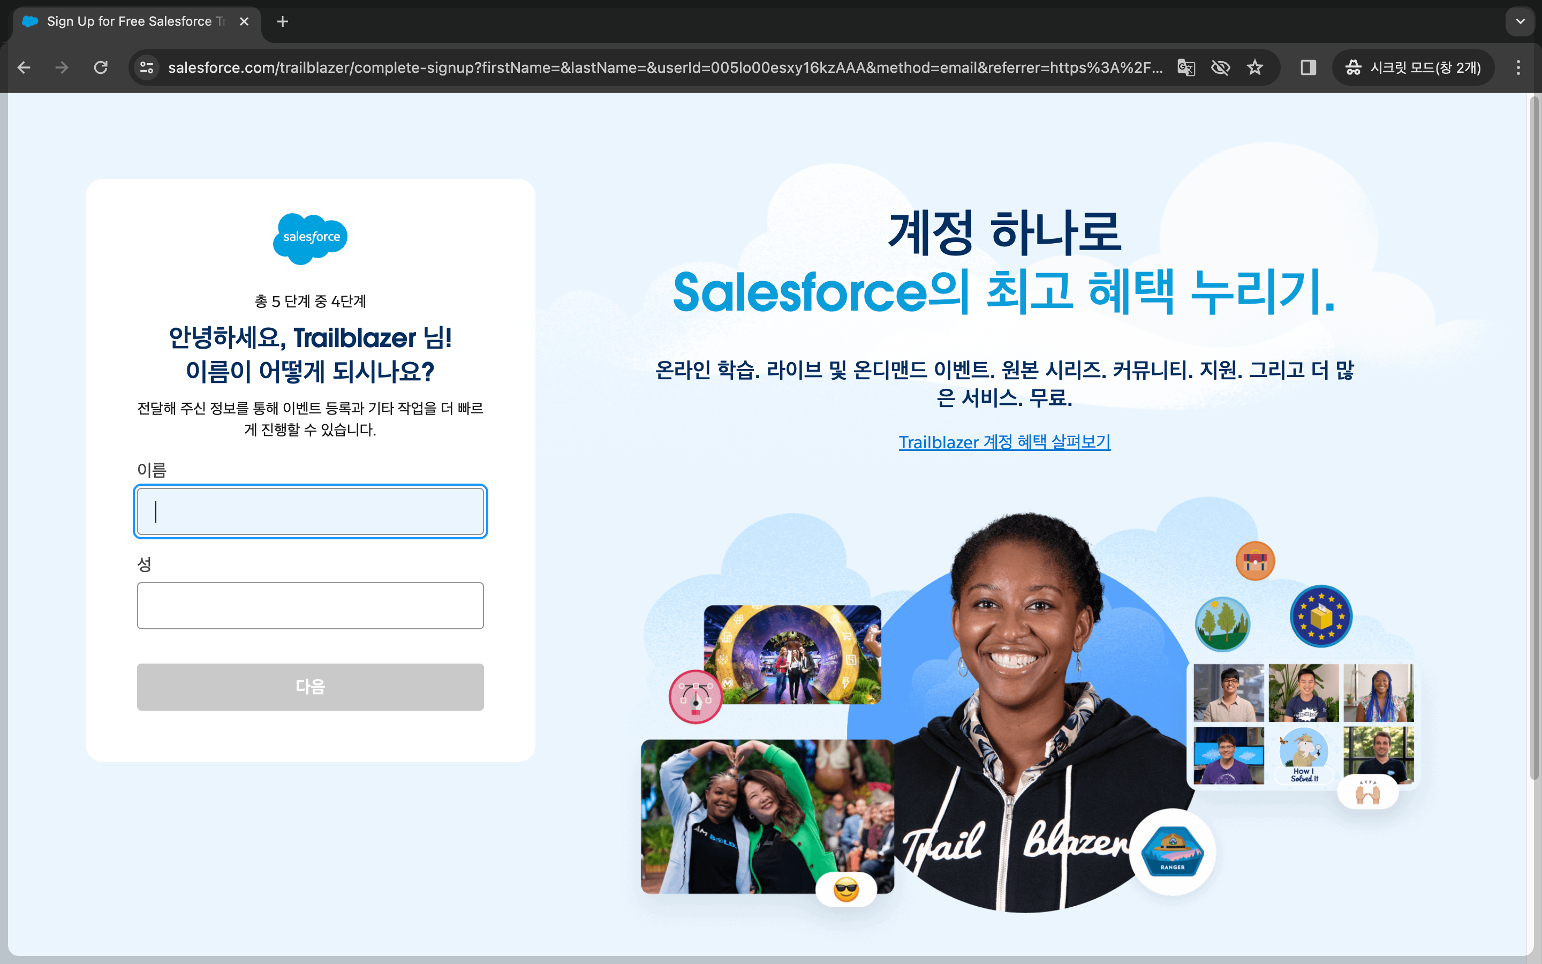Select the Sign Up for Free Salesforce tab

137,21
